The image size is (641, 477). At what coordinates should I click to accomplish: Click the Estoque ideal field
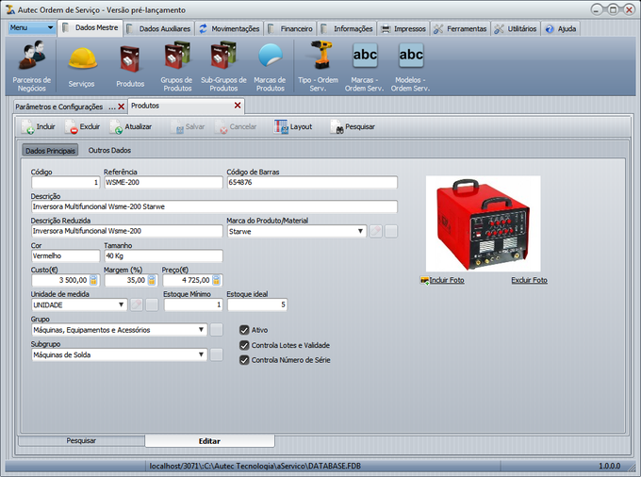coord(257,304)
